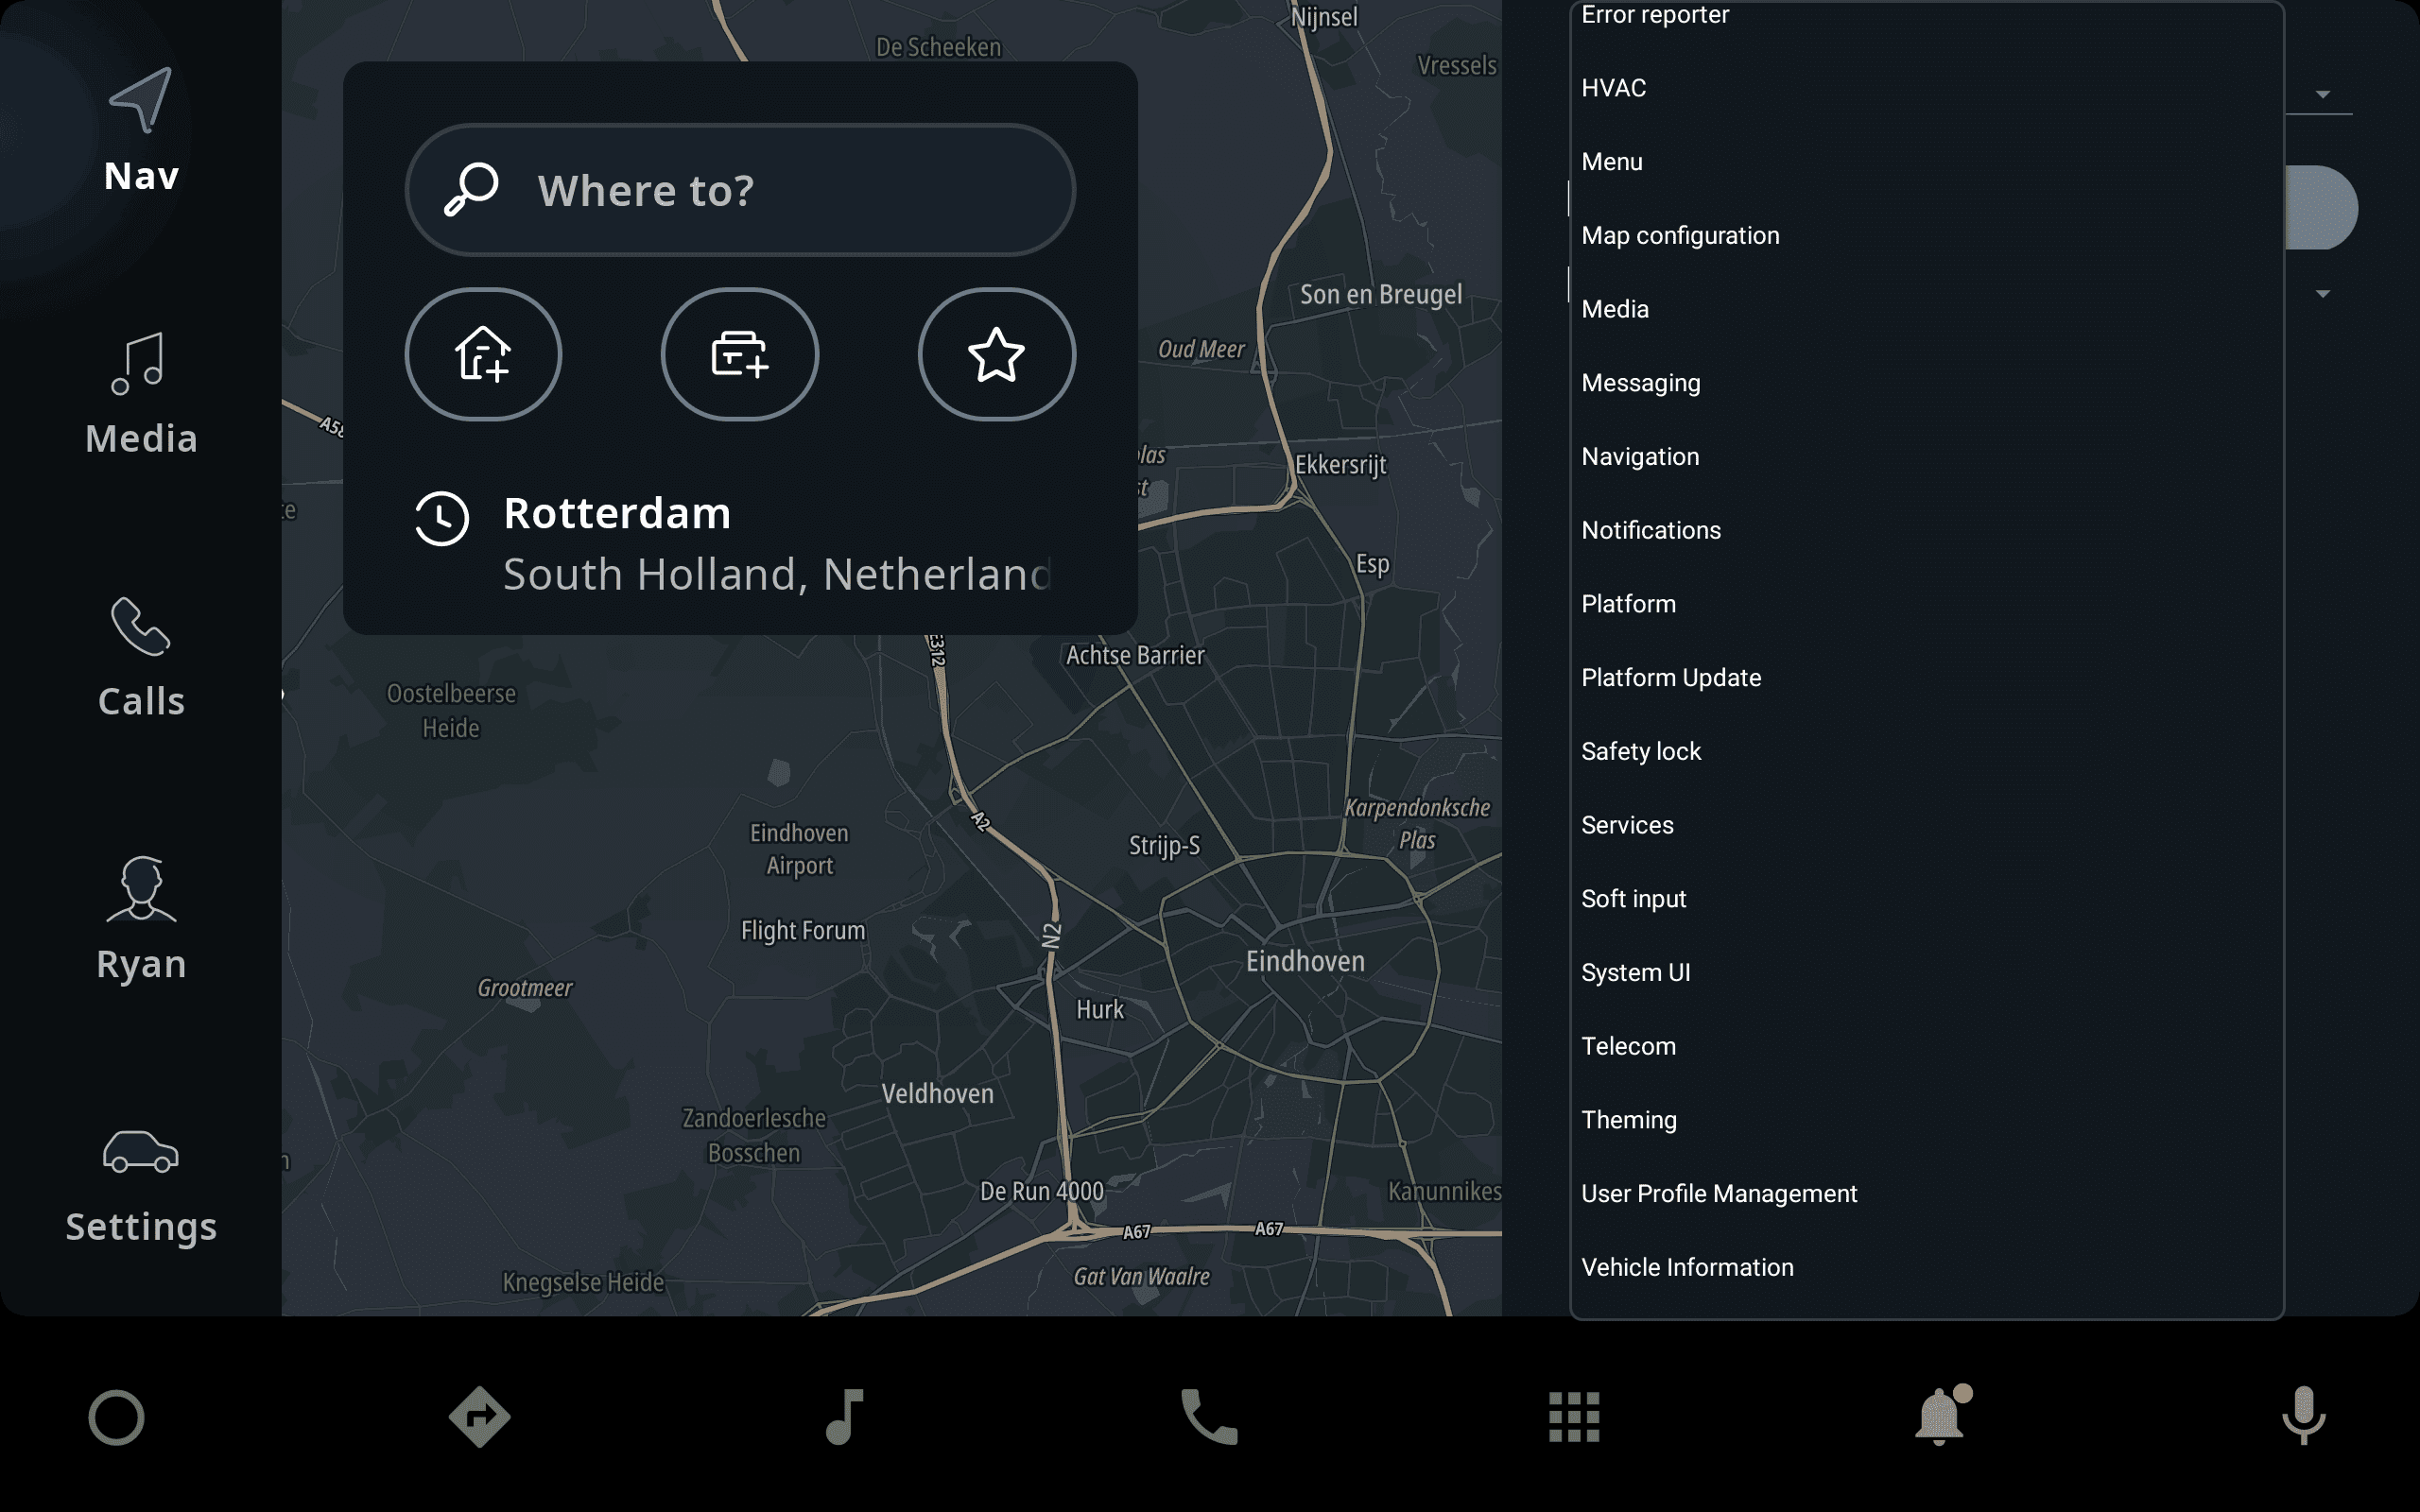
Task: Open the app grid launcher
Action: point(1574,1416)
